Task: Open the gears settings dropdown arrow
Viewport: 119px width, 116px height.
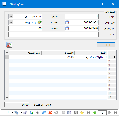Action: coord(21,113)
